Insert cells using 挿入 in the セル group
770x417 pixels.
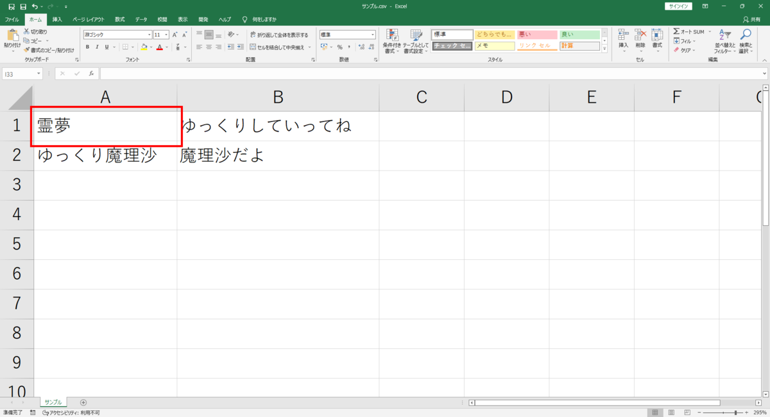(x=624, y=40)
